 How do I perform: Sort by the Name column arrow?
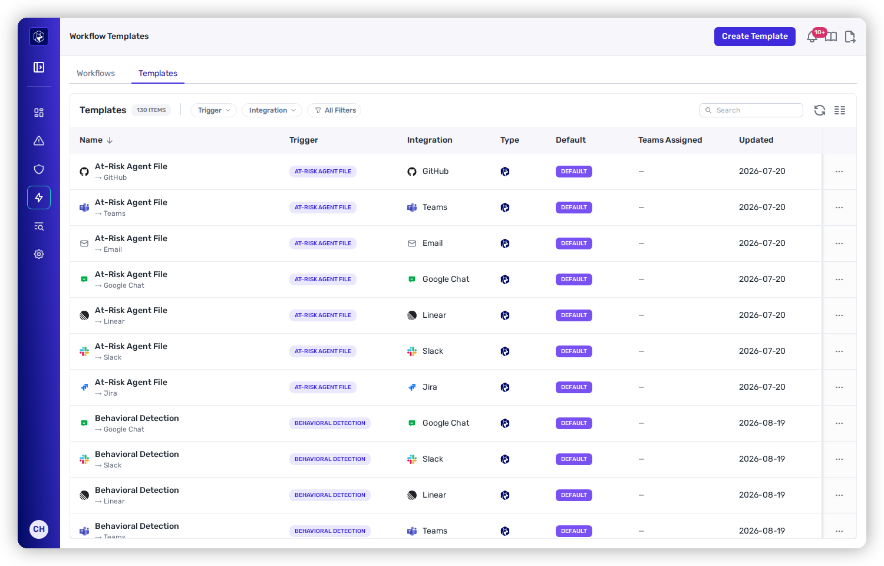[x=110, y=140]
